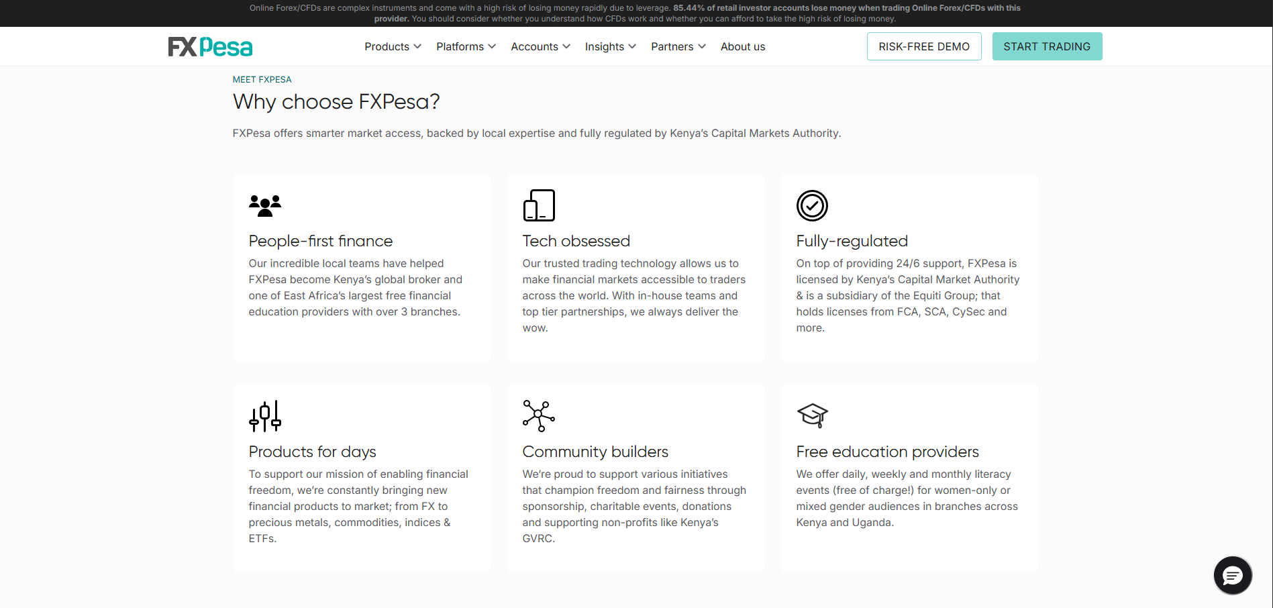Click the 'Tech obsessed' card title
Screen dimensions: 1273x608
576,241
